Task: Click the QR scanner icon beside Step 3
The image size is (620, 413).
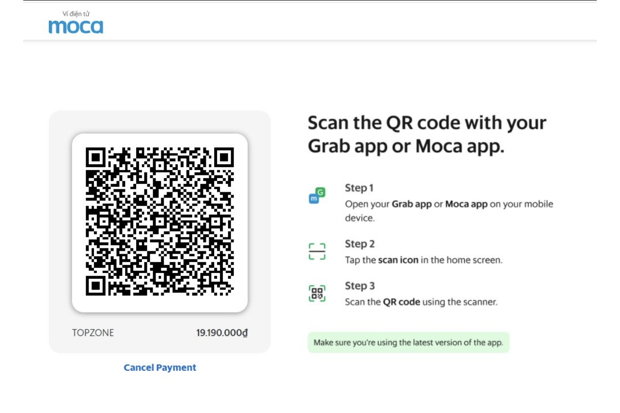Action: [317, 293]
